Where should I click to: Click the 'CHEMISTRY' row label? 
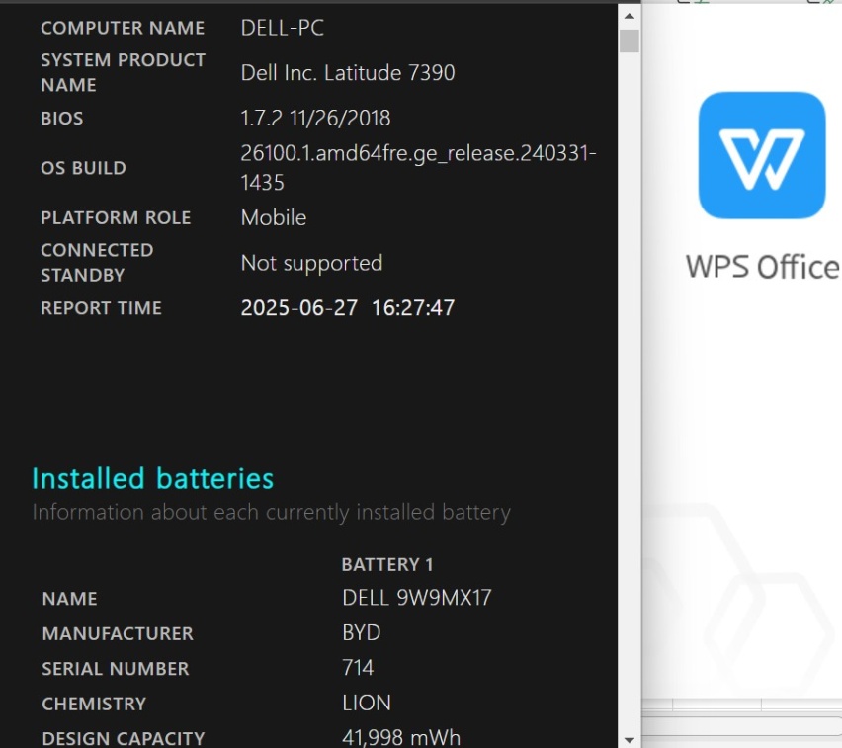[x=94, y=704]
